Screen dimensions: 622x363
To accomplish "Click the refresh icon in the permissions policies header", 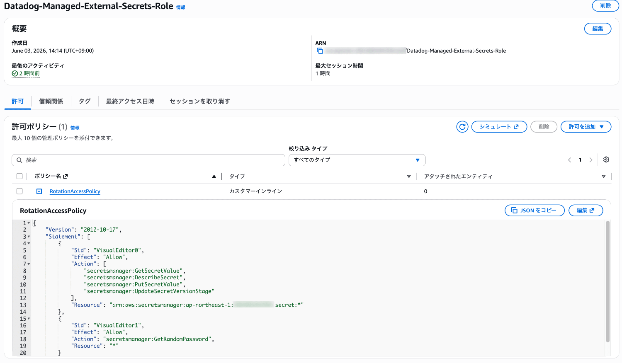I will [462, 127].
